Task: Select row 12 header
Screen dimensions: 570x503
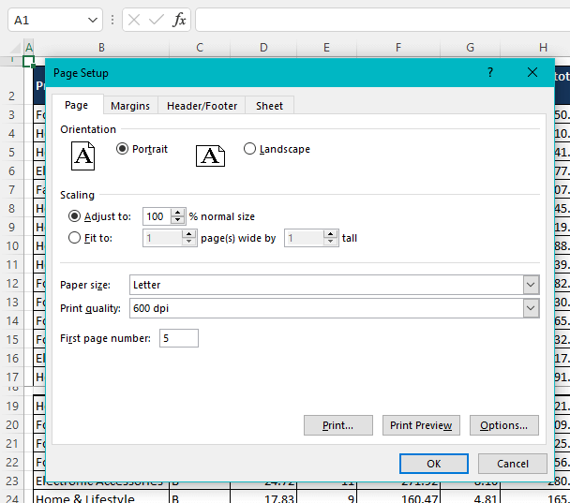Action: (x=11, y=283)
